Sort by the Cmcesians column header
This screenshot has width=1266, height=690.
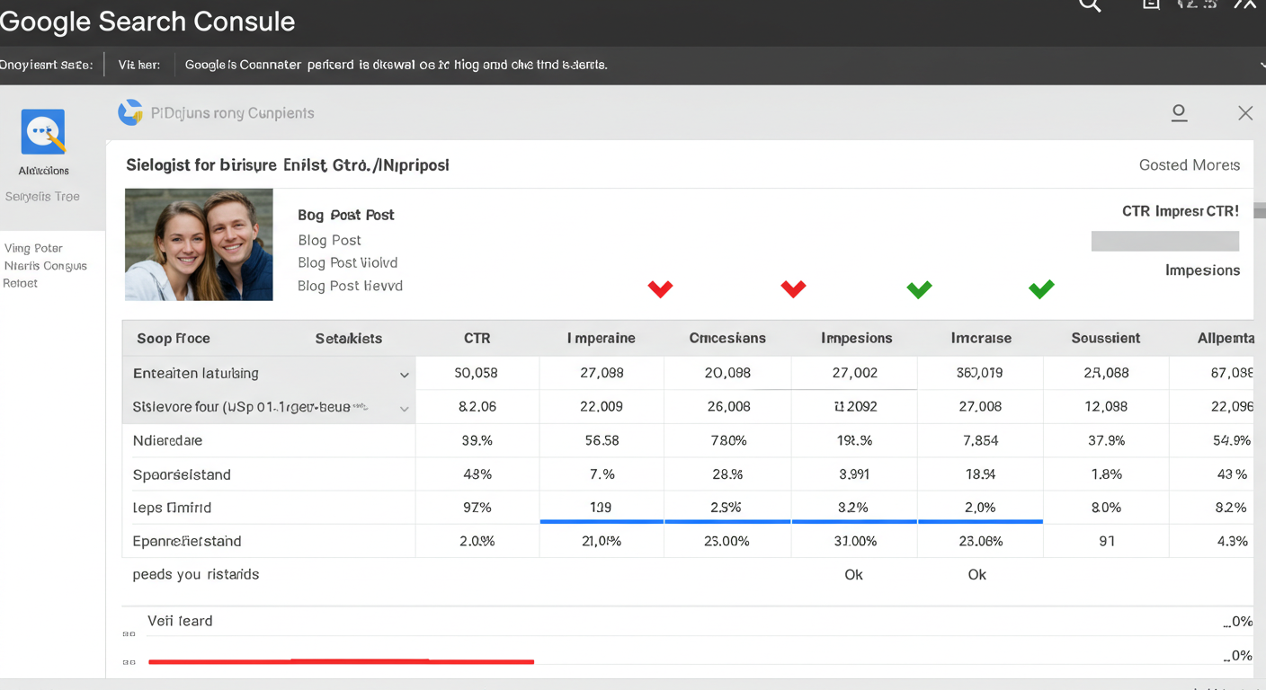pyautogui.click(x=727, y=339)
